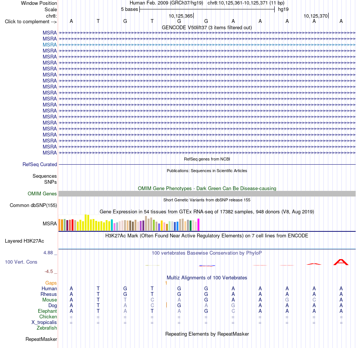Click the 'Mouse' species label
356x348 pixels.
[49, 300]
